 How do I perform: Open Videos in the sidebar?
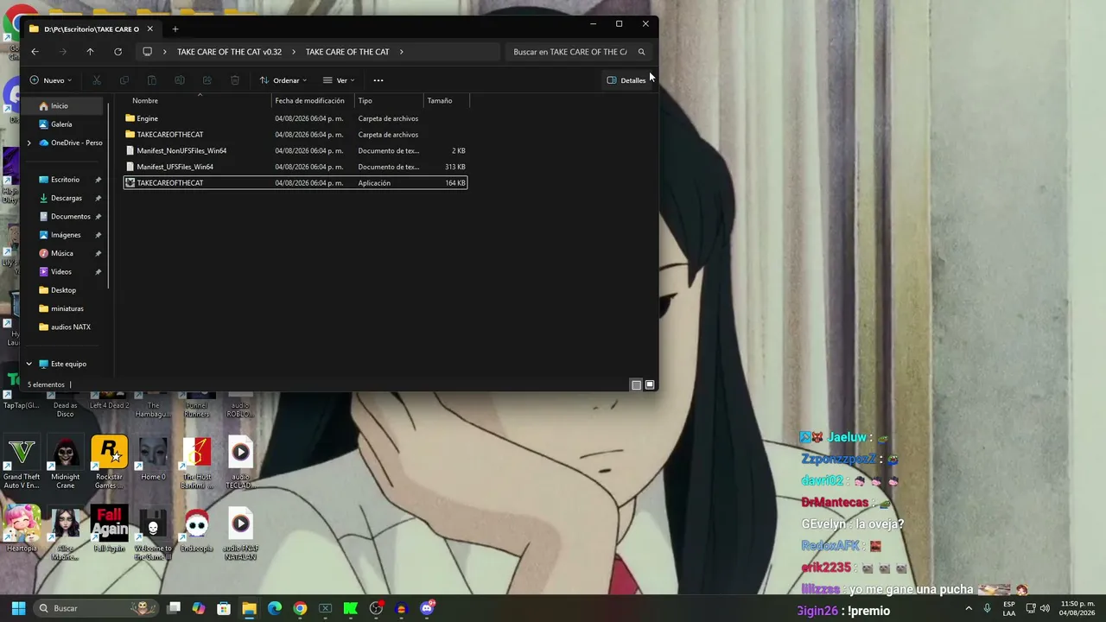click(x=60, y=271)
